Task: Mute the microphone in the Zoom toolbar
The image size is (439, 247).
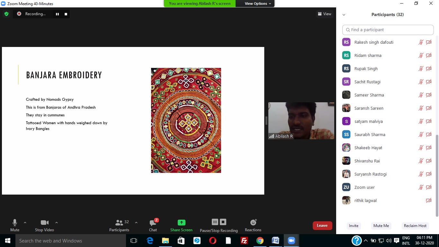Action: (x=14, y=223)
